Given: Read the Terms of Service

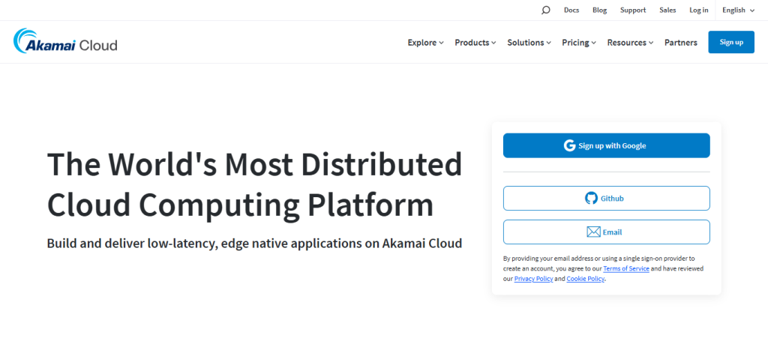Looking at the screenshot, I should tap(626, 268).
